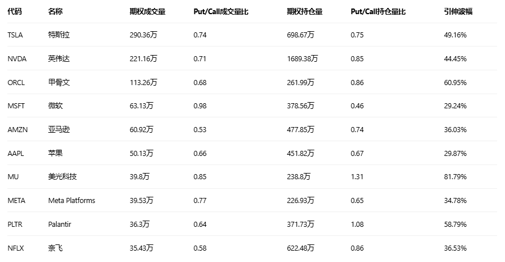
Task: Open the TSLA ticker code
Action: pos(15,35)
